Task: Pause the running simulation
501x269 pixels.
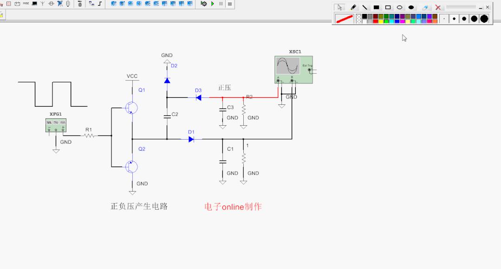Action: coord(221,4)
